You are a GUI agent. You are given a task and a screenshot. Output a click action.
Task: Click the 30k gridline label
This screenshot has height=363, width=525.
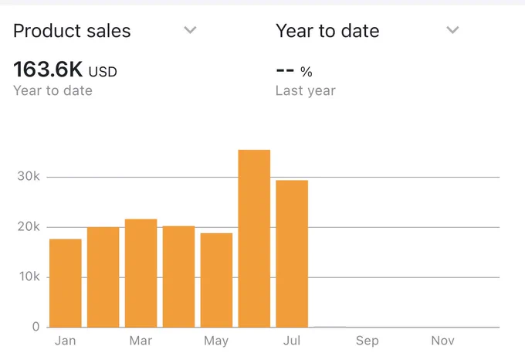tap(29, 176)
